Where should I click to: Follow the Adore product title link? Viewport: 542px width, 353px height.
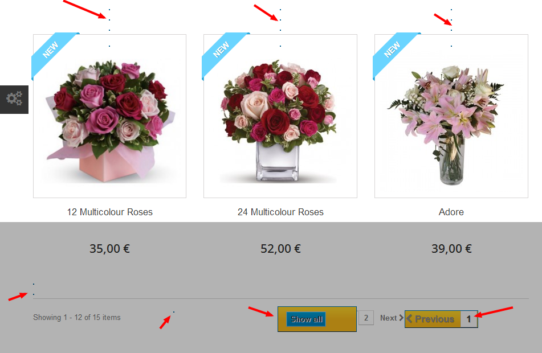click(x=451, y=212)
